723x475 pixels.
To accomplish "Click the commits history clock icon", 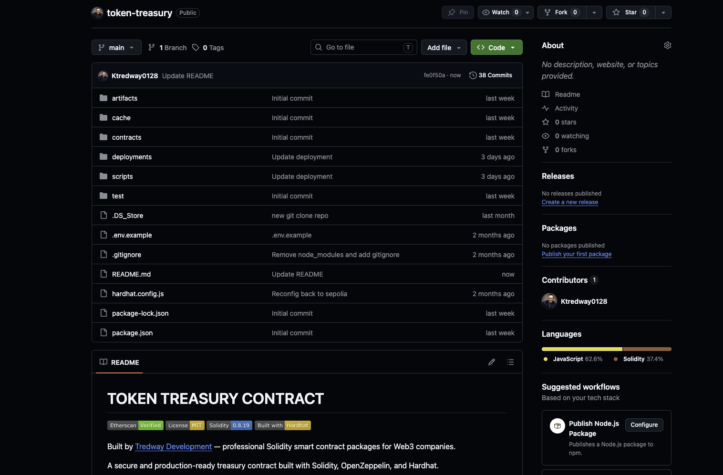I will click(x=473, y=75).
